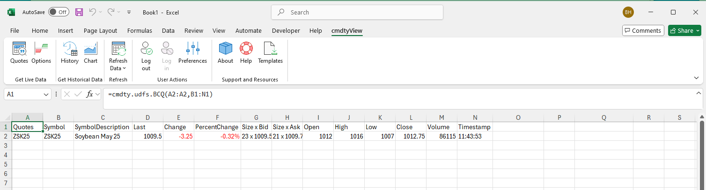Cancel formula entry with X icon
Screen dimensions: 706x190
(x=68, y=94)
